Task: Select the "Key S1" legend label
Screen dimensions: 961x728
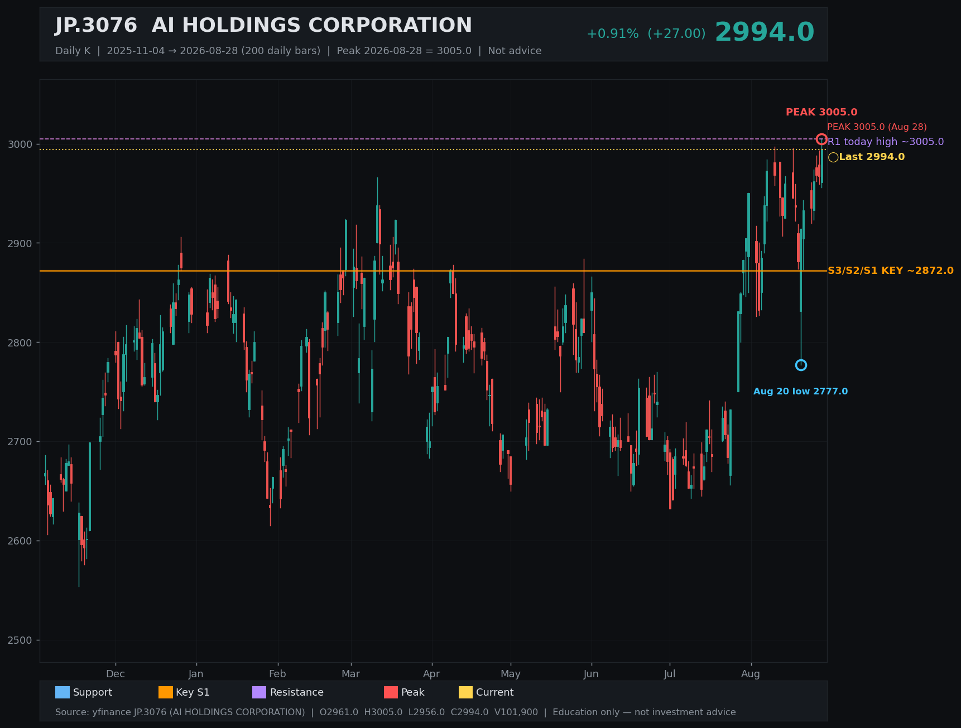Action: (x=193, y=692)
